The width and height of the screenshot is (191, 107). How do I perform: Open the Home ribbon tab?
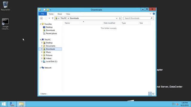(51, 14)
